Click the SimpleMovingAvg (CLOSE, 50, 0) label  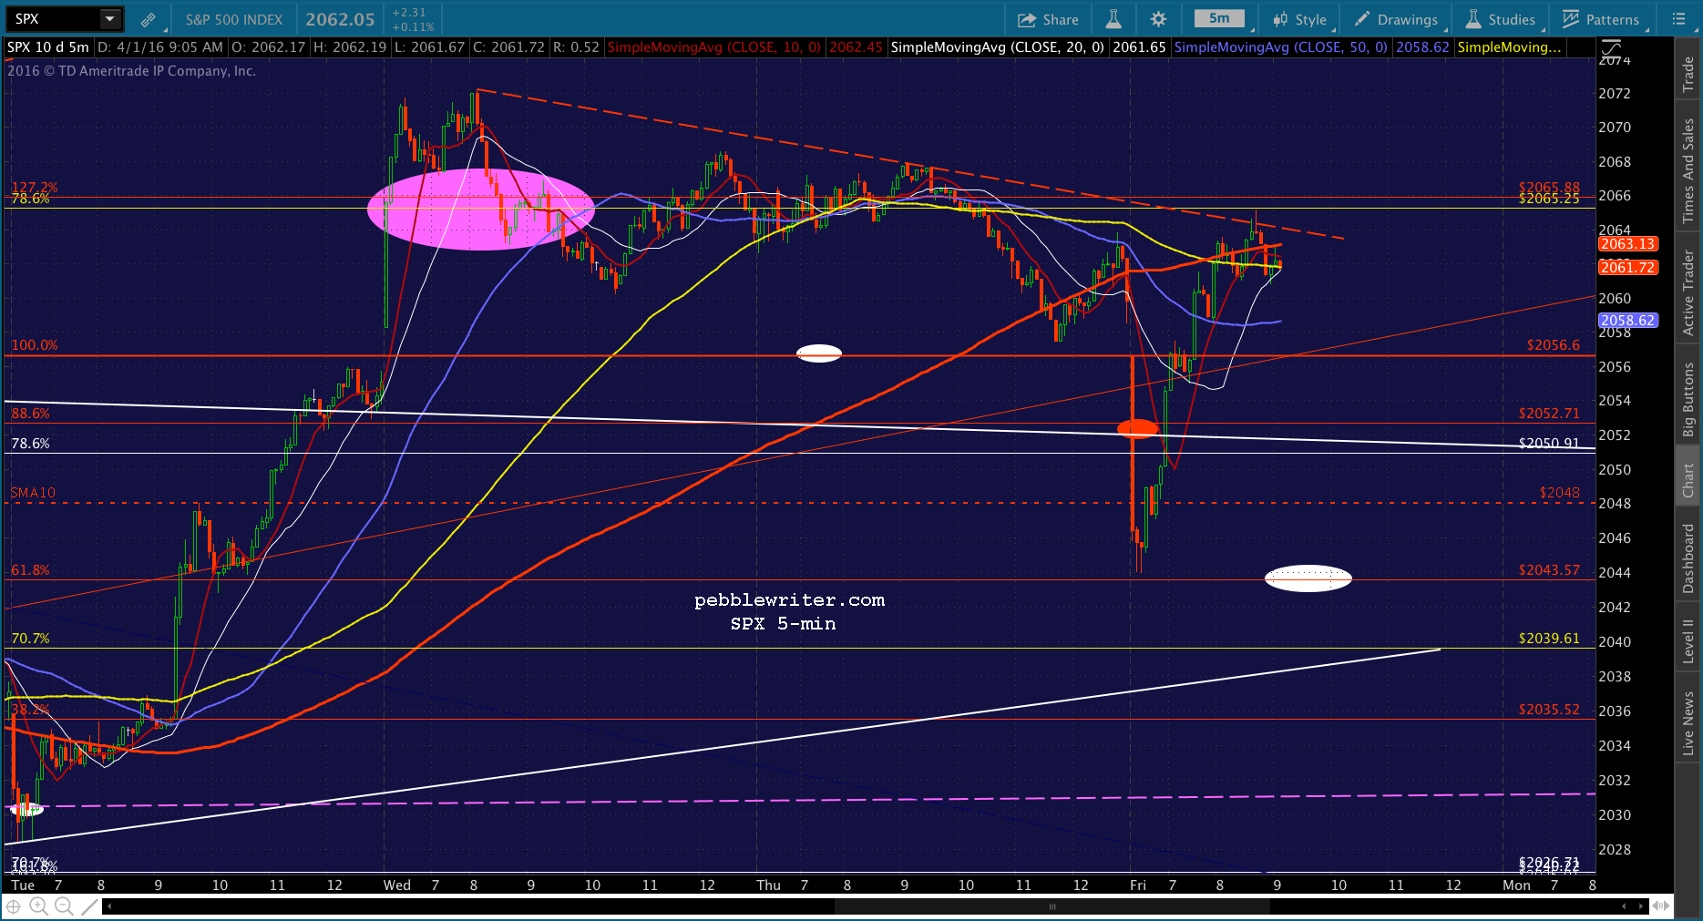1280,47
